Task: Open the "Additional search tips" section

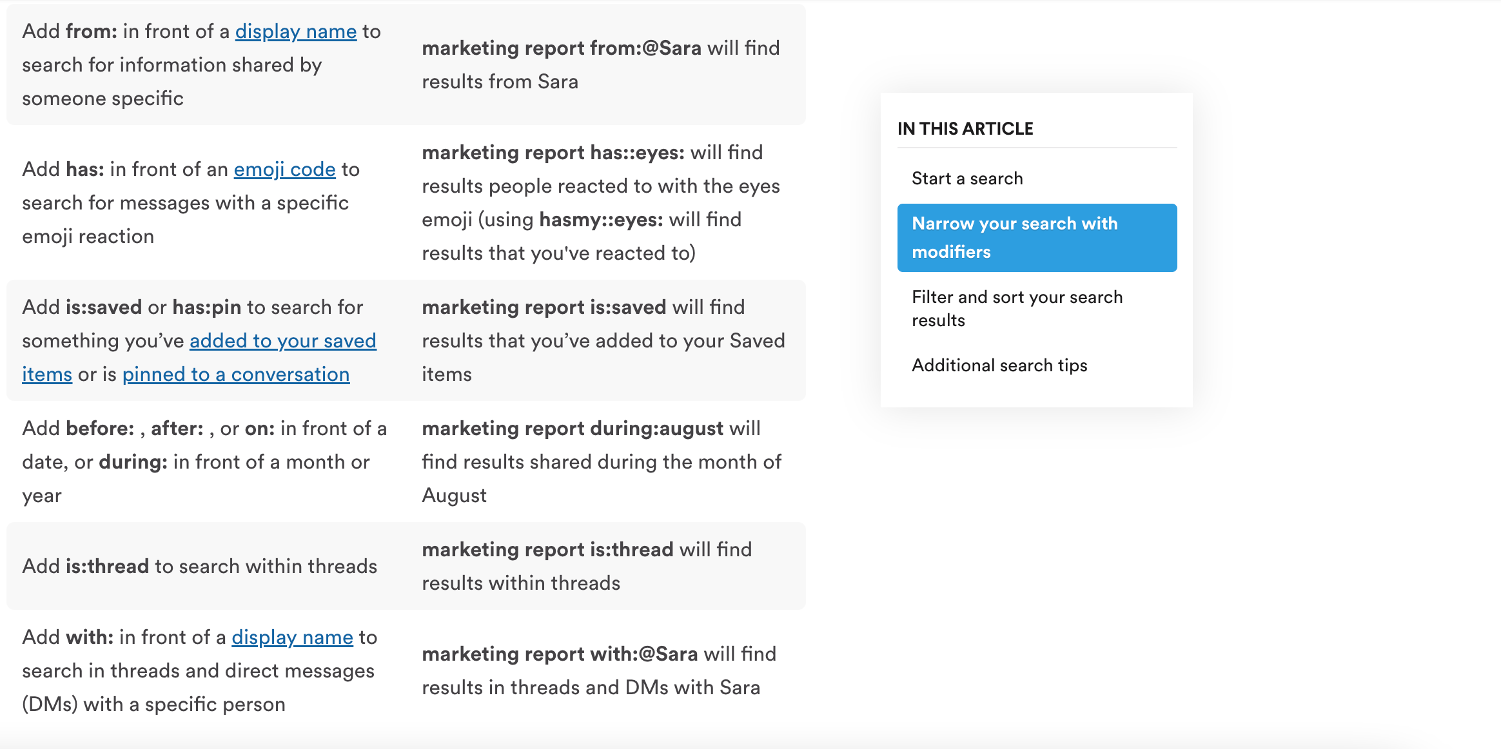Action: [x=999, y=365]
